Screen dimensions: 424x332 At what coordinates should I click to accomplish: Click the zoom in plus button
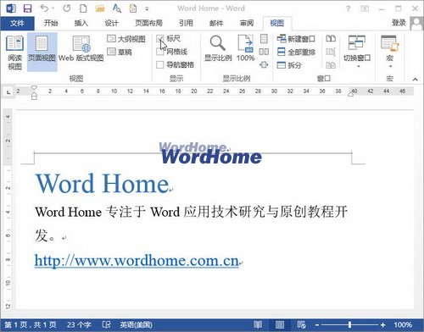coord(382,325)
